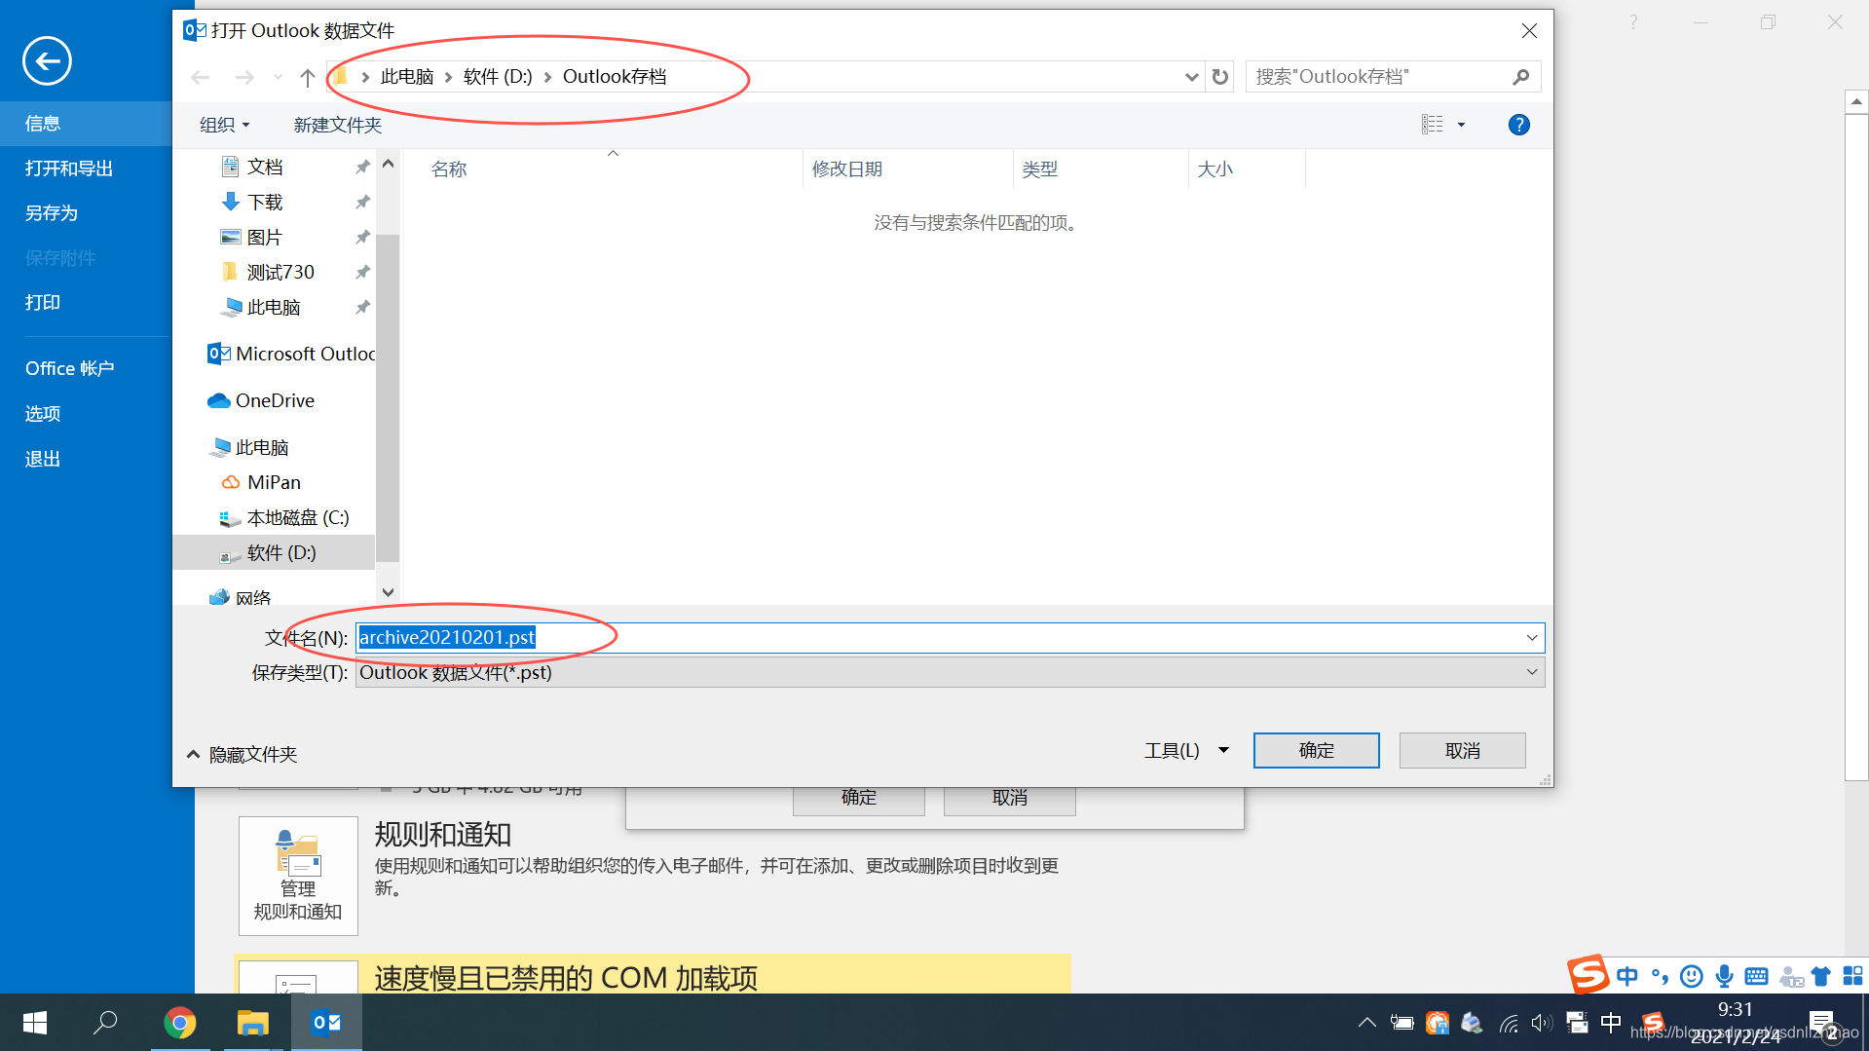Click 管理规则和通知 button
Viewport: 1869px width, 1051px height.
coord(298,876)
